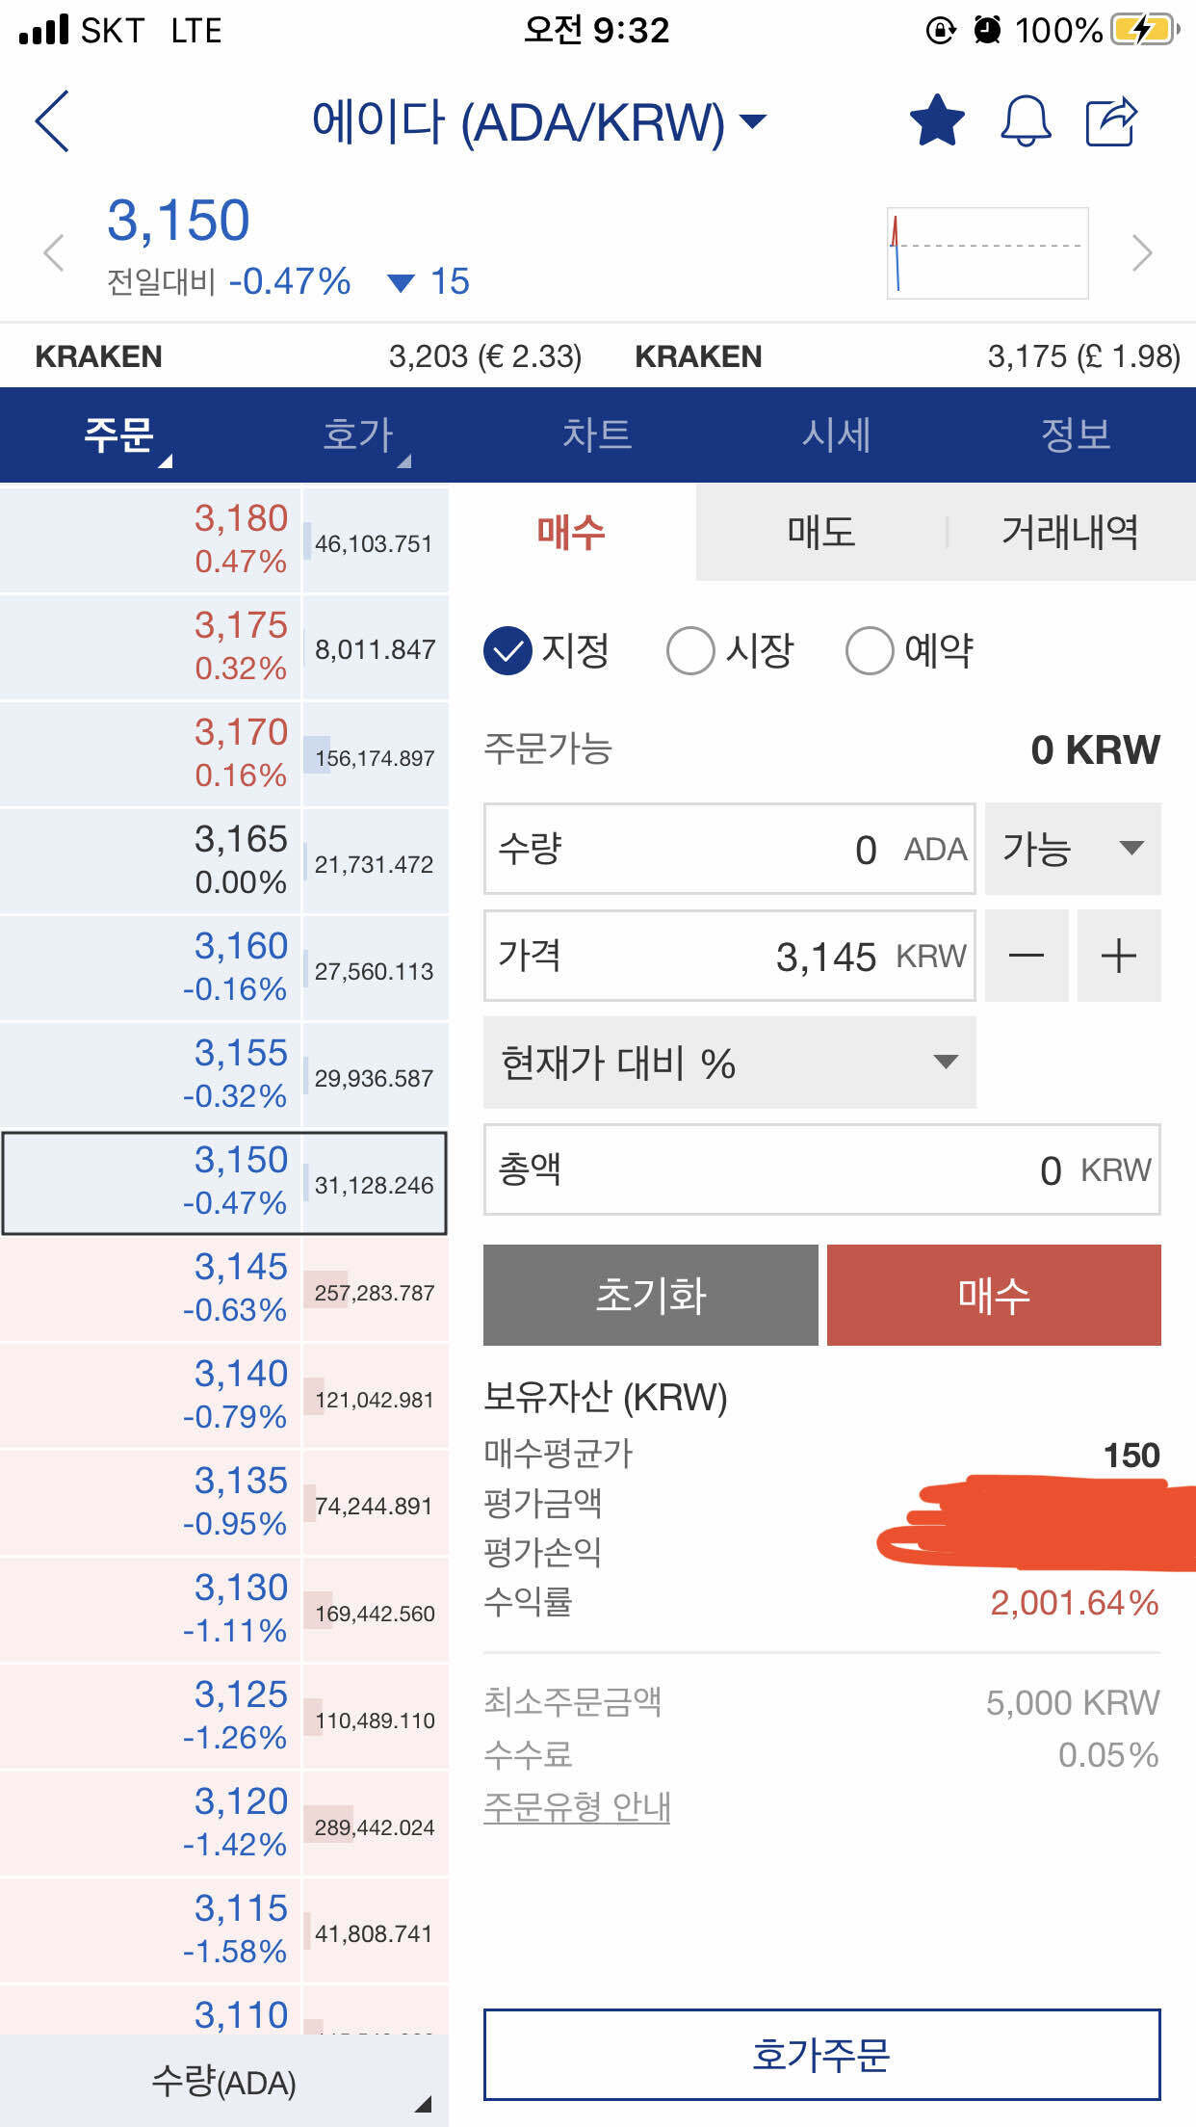Tap the 수량 quantity input field
The width and height of the screenshot is (1196, 2127).
pyautogui.click(x=729, y=850)
